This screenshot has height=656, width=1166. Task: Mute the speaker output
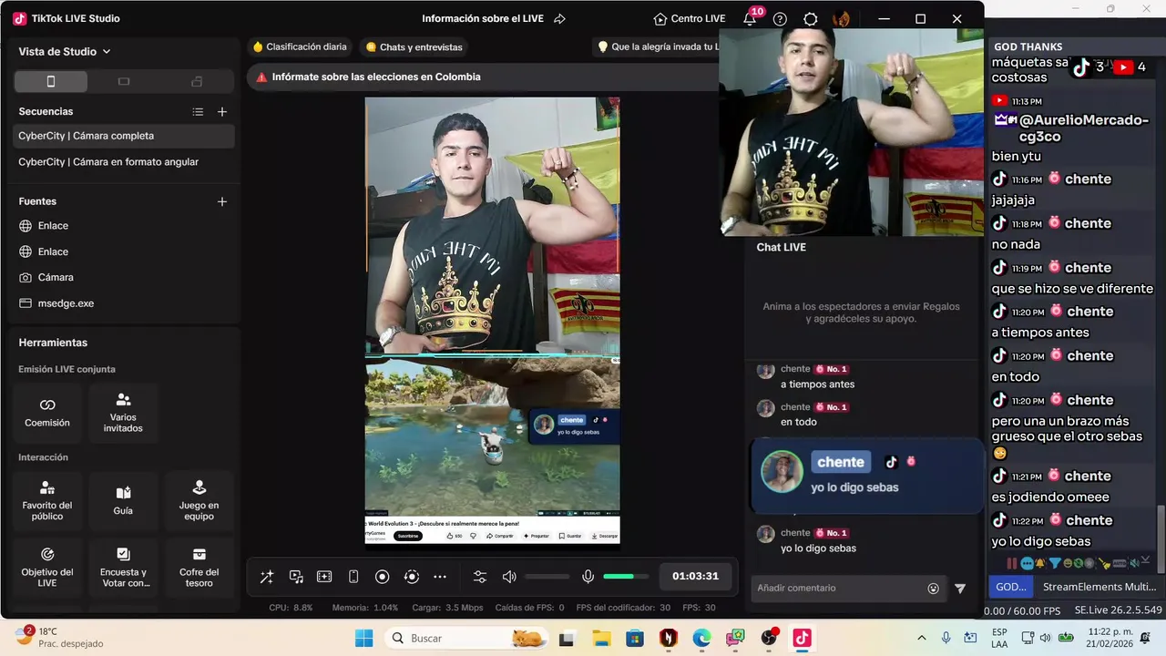pyautogui.click(x=509, y=577)
